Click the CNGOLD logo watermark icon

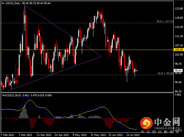(x=146, y=123)
